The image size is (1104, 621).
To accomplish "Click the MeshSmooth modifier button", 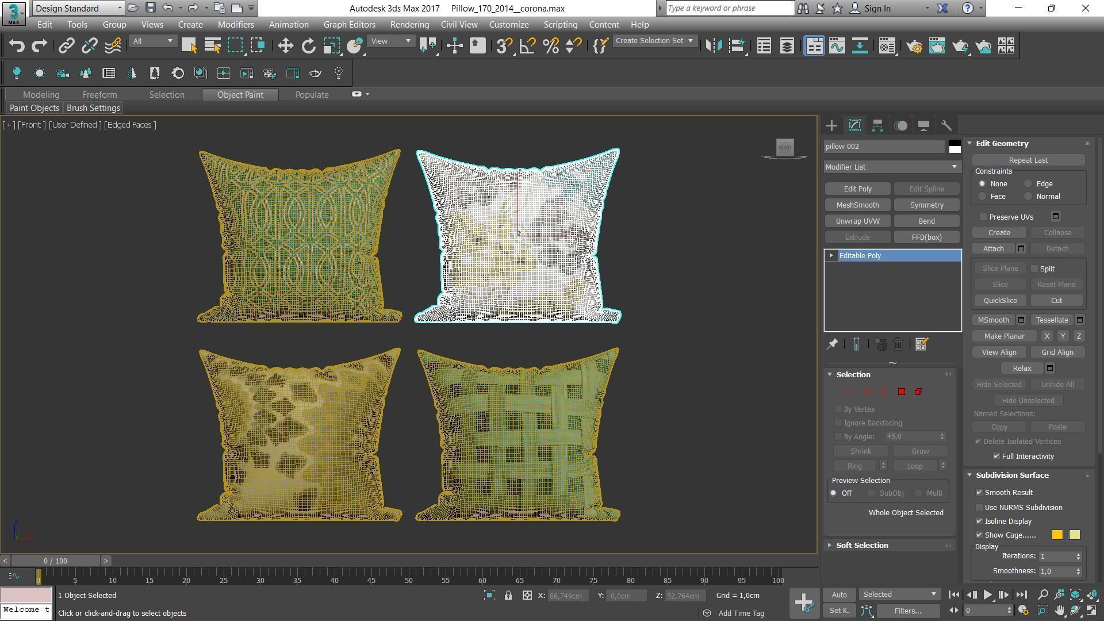I will pyautogui.click(x=857, y=205).
